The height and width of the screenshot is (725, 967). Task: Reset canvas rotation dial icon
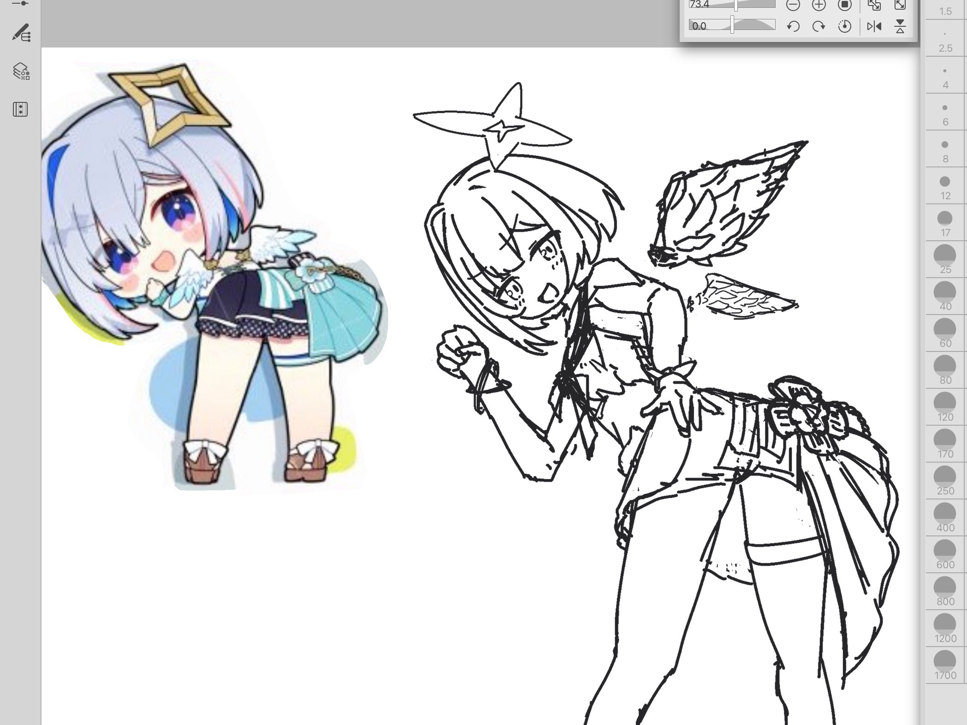pos(845,26)
